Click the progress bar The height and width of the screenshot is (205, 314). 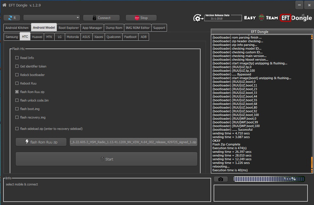tap(269, 179)
